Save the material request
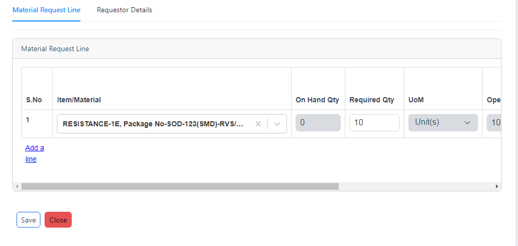 pyautogui.click(x=28, y=220)
